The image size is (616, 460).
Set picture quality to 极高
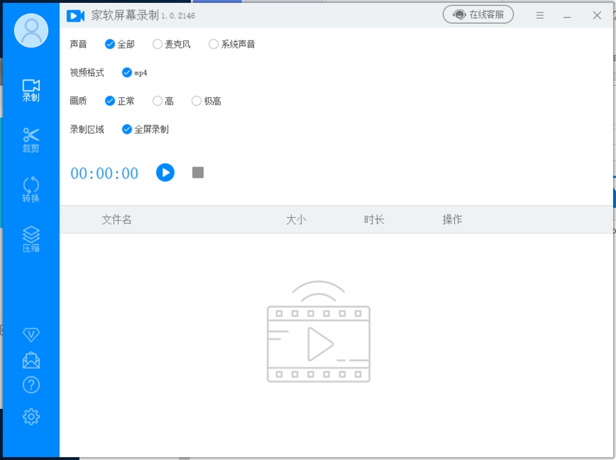196,101
